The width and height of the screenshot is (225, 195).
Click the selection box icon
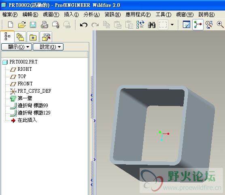click(163, 25)
